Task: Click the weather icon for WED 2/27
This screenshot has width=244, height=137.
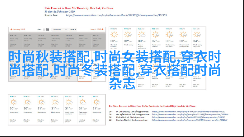Action: pyautogui.click(x=55, y=102)
